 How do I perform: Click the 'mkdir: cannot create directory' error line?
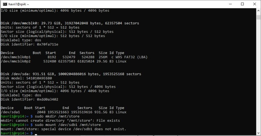coord(60,121)
